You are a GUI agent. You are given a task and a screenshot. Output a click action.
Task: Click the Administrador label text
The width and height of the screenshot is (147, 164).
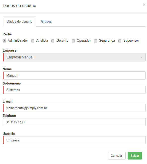click(x=18, y=40)
